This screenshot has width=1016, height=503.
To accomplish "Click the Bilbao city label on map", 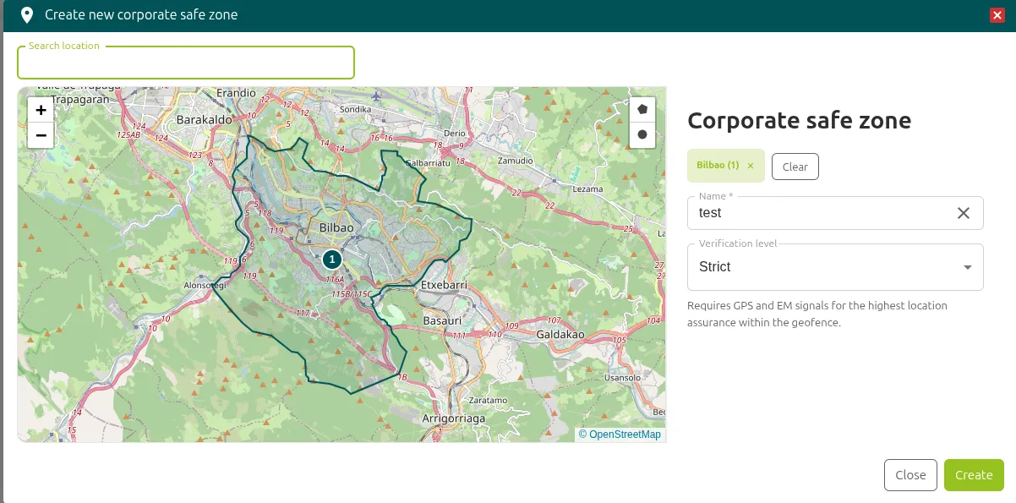I will click(336, 228).
